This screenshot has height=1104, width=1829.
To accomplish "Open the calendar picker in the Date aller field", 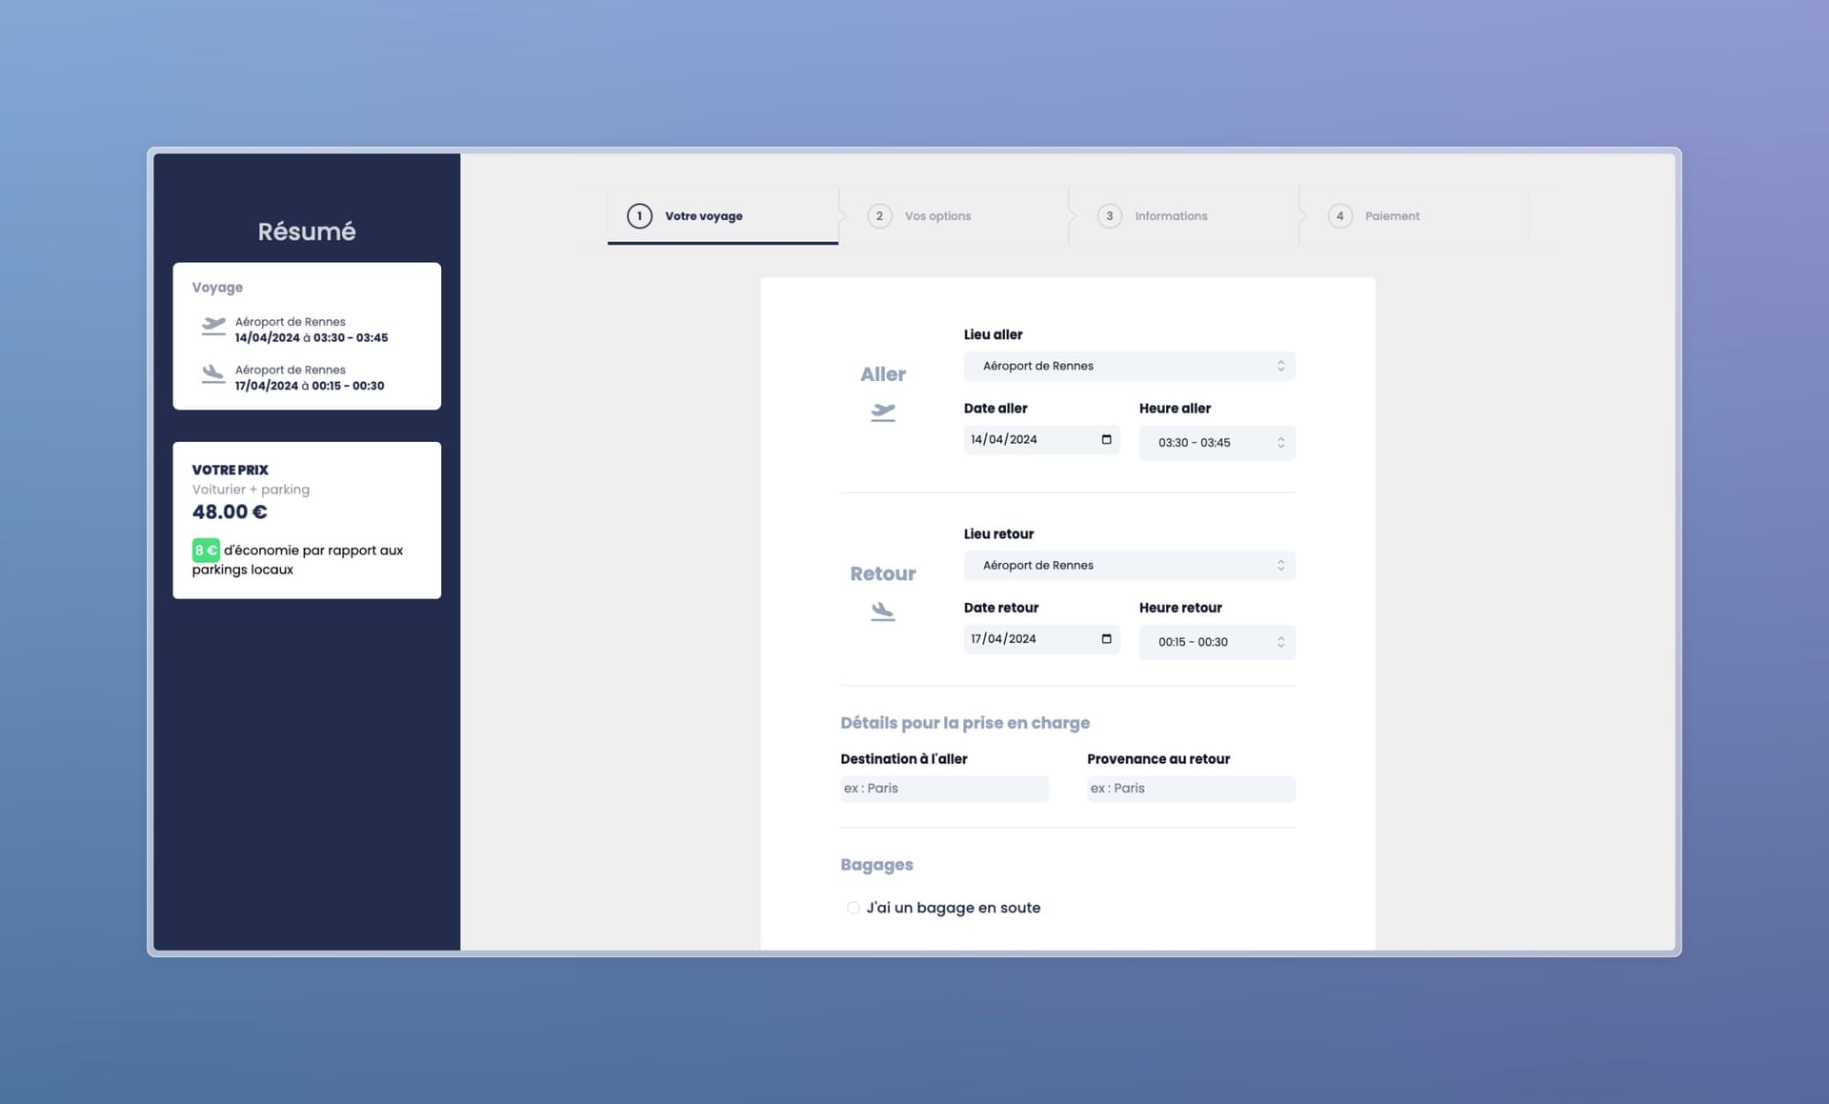I will (1106, 439).
